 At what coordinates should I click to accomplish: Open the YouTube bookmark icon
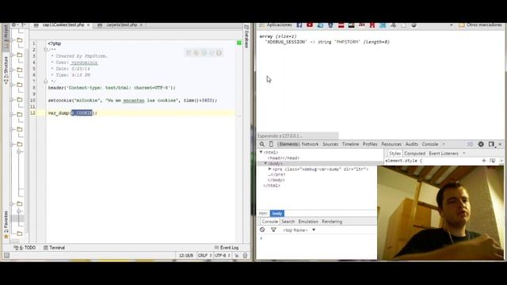310,25
